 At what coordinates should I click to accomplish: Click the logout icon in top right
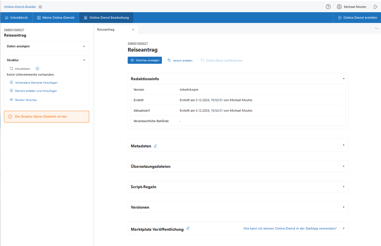376,7
